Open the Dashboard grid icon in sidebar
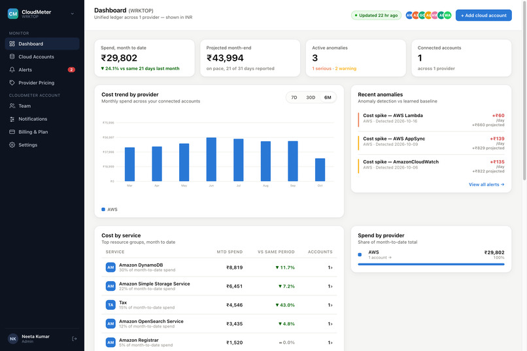The width and height of the screenshot is (527, 351). [x=12, y=44]
